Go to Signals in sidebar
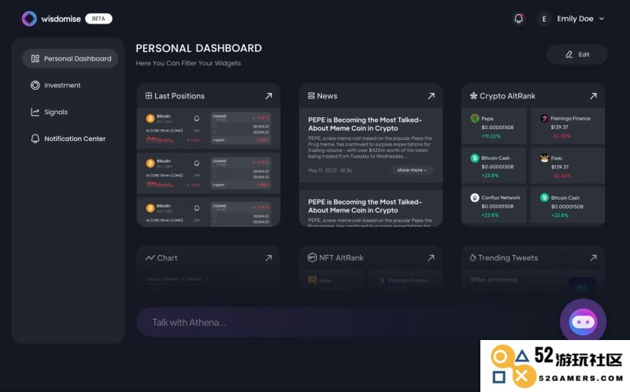 click(x=50, y=112)
